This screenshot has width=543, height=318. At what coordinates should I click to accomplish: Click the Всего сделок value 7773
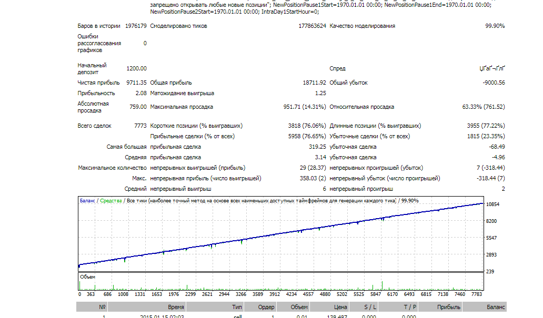coord(140,126)
